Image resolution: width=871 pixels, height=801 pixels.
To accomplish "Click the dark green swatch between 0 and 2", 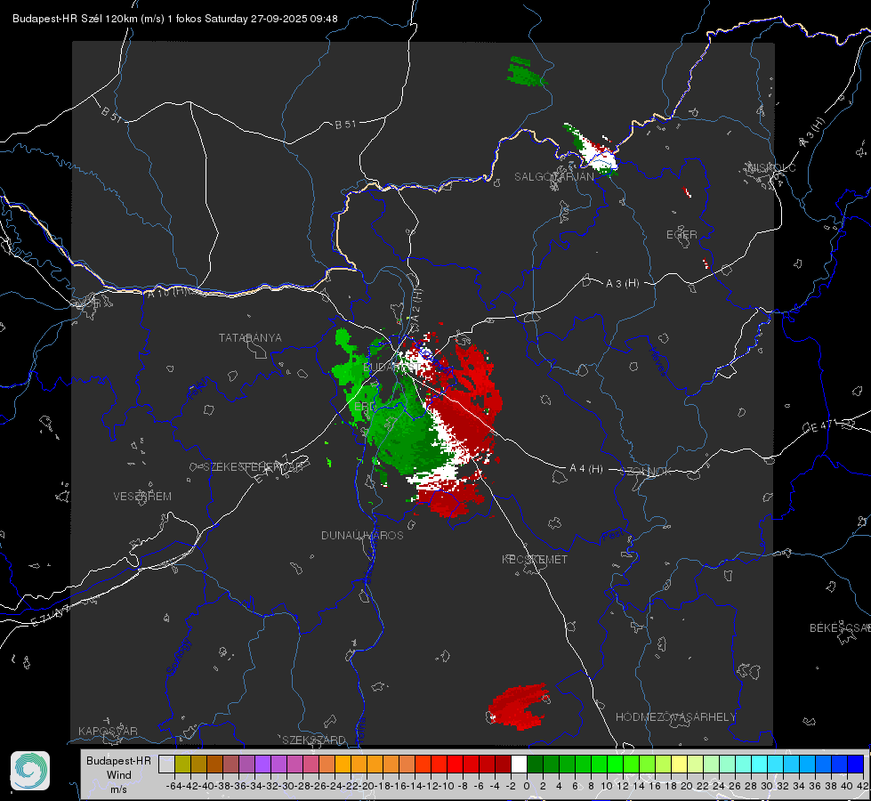I will point(536,765).
